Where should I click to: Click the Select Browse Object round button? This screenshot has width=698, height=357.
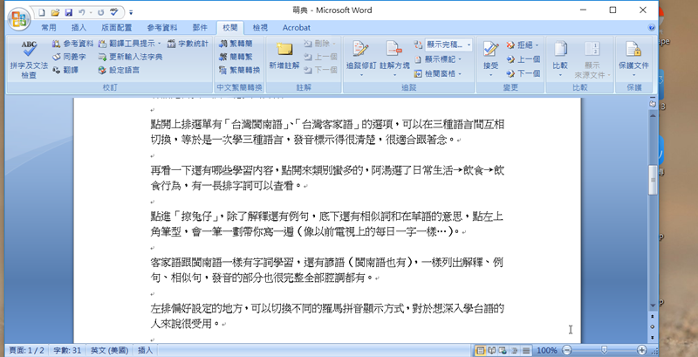(x=653, y=326)
